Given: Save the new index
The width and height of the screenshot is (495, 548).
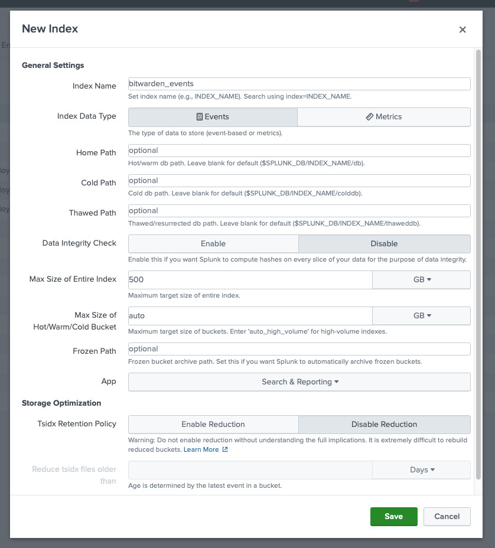Looking at the screenshot, I should tap(393, 517).
